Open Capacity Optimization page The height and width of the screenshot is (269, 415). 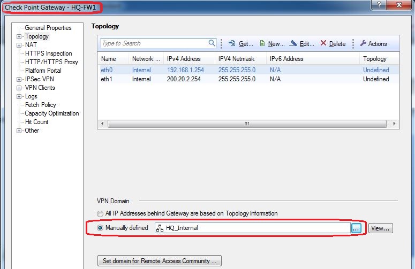52,113
